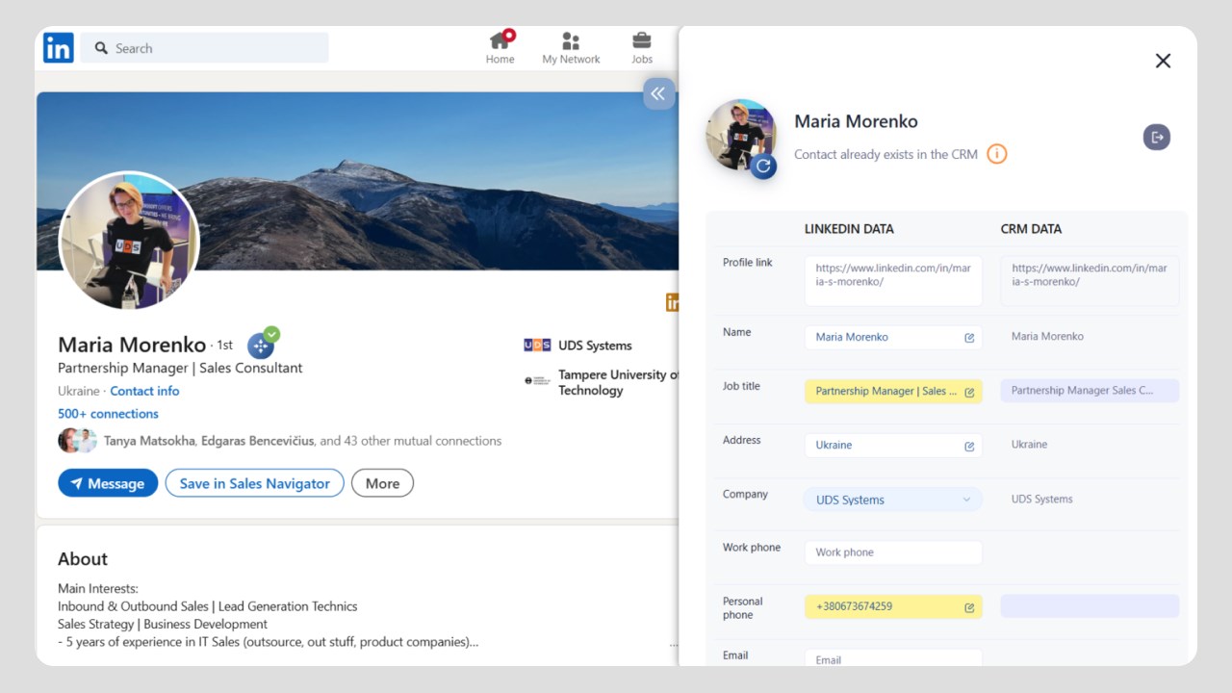
Task: Click the Message button
Action: click(108, 483)
